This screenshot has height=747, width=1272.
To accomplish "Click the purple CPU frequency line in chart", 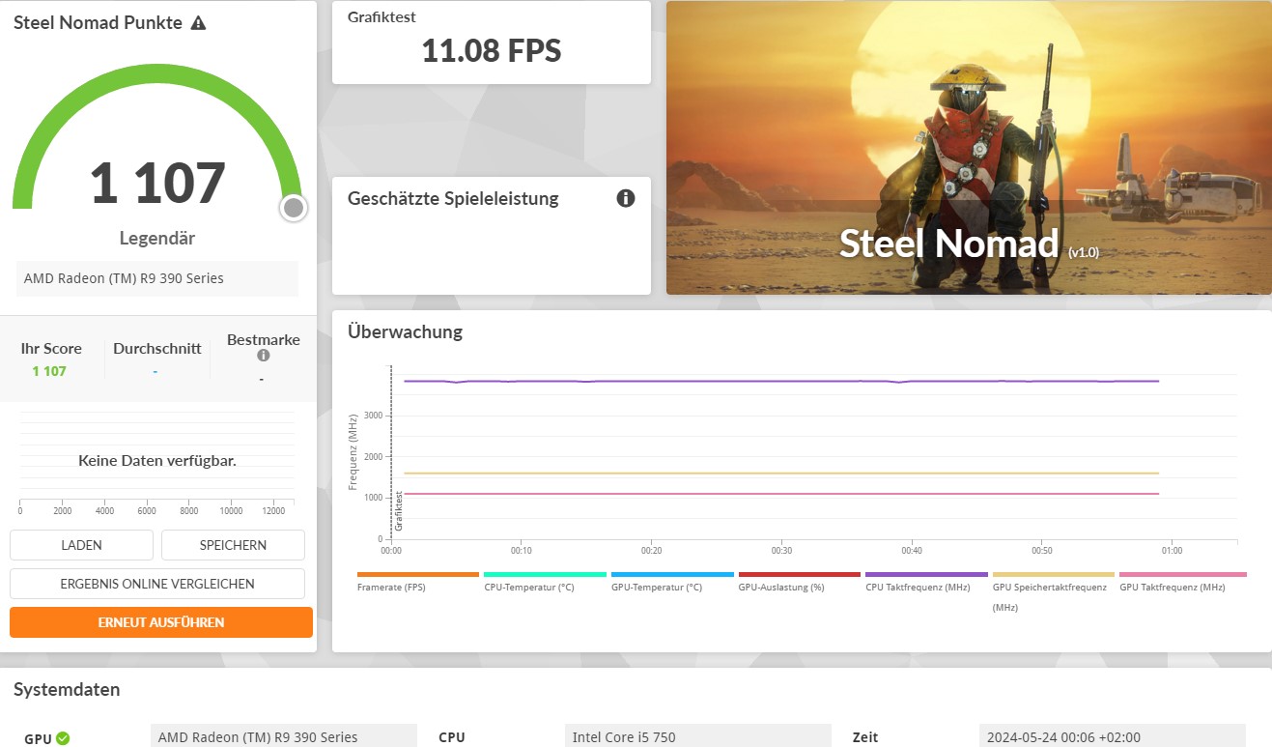I will [x=780, y=381].
